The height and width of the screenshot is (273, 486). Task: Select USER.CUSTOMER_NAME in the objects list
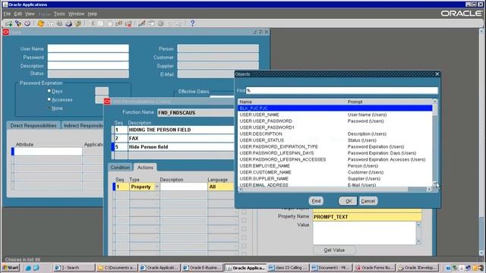(x=336, y=172)
